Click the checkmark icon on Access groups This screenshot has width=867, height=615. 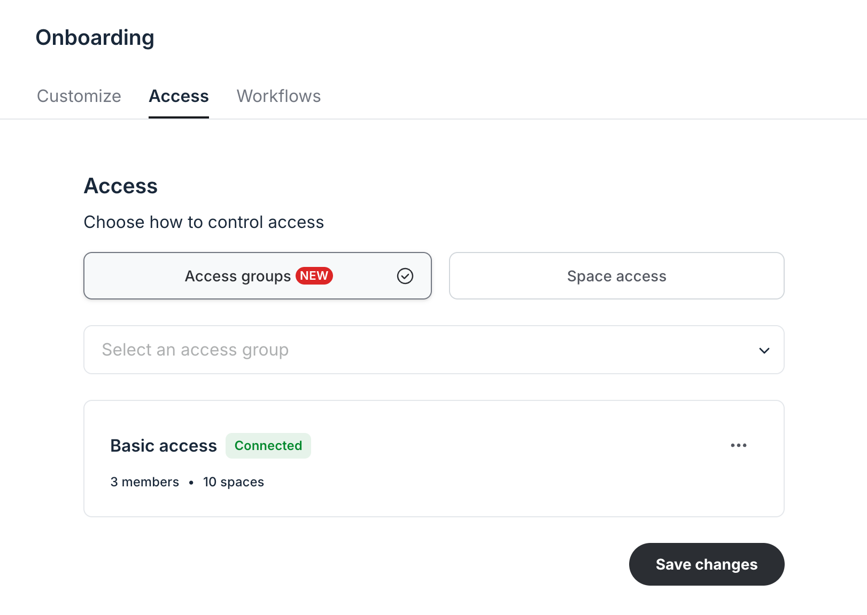[406, 276]
